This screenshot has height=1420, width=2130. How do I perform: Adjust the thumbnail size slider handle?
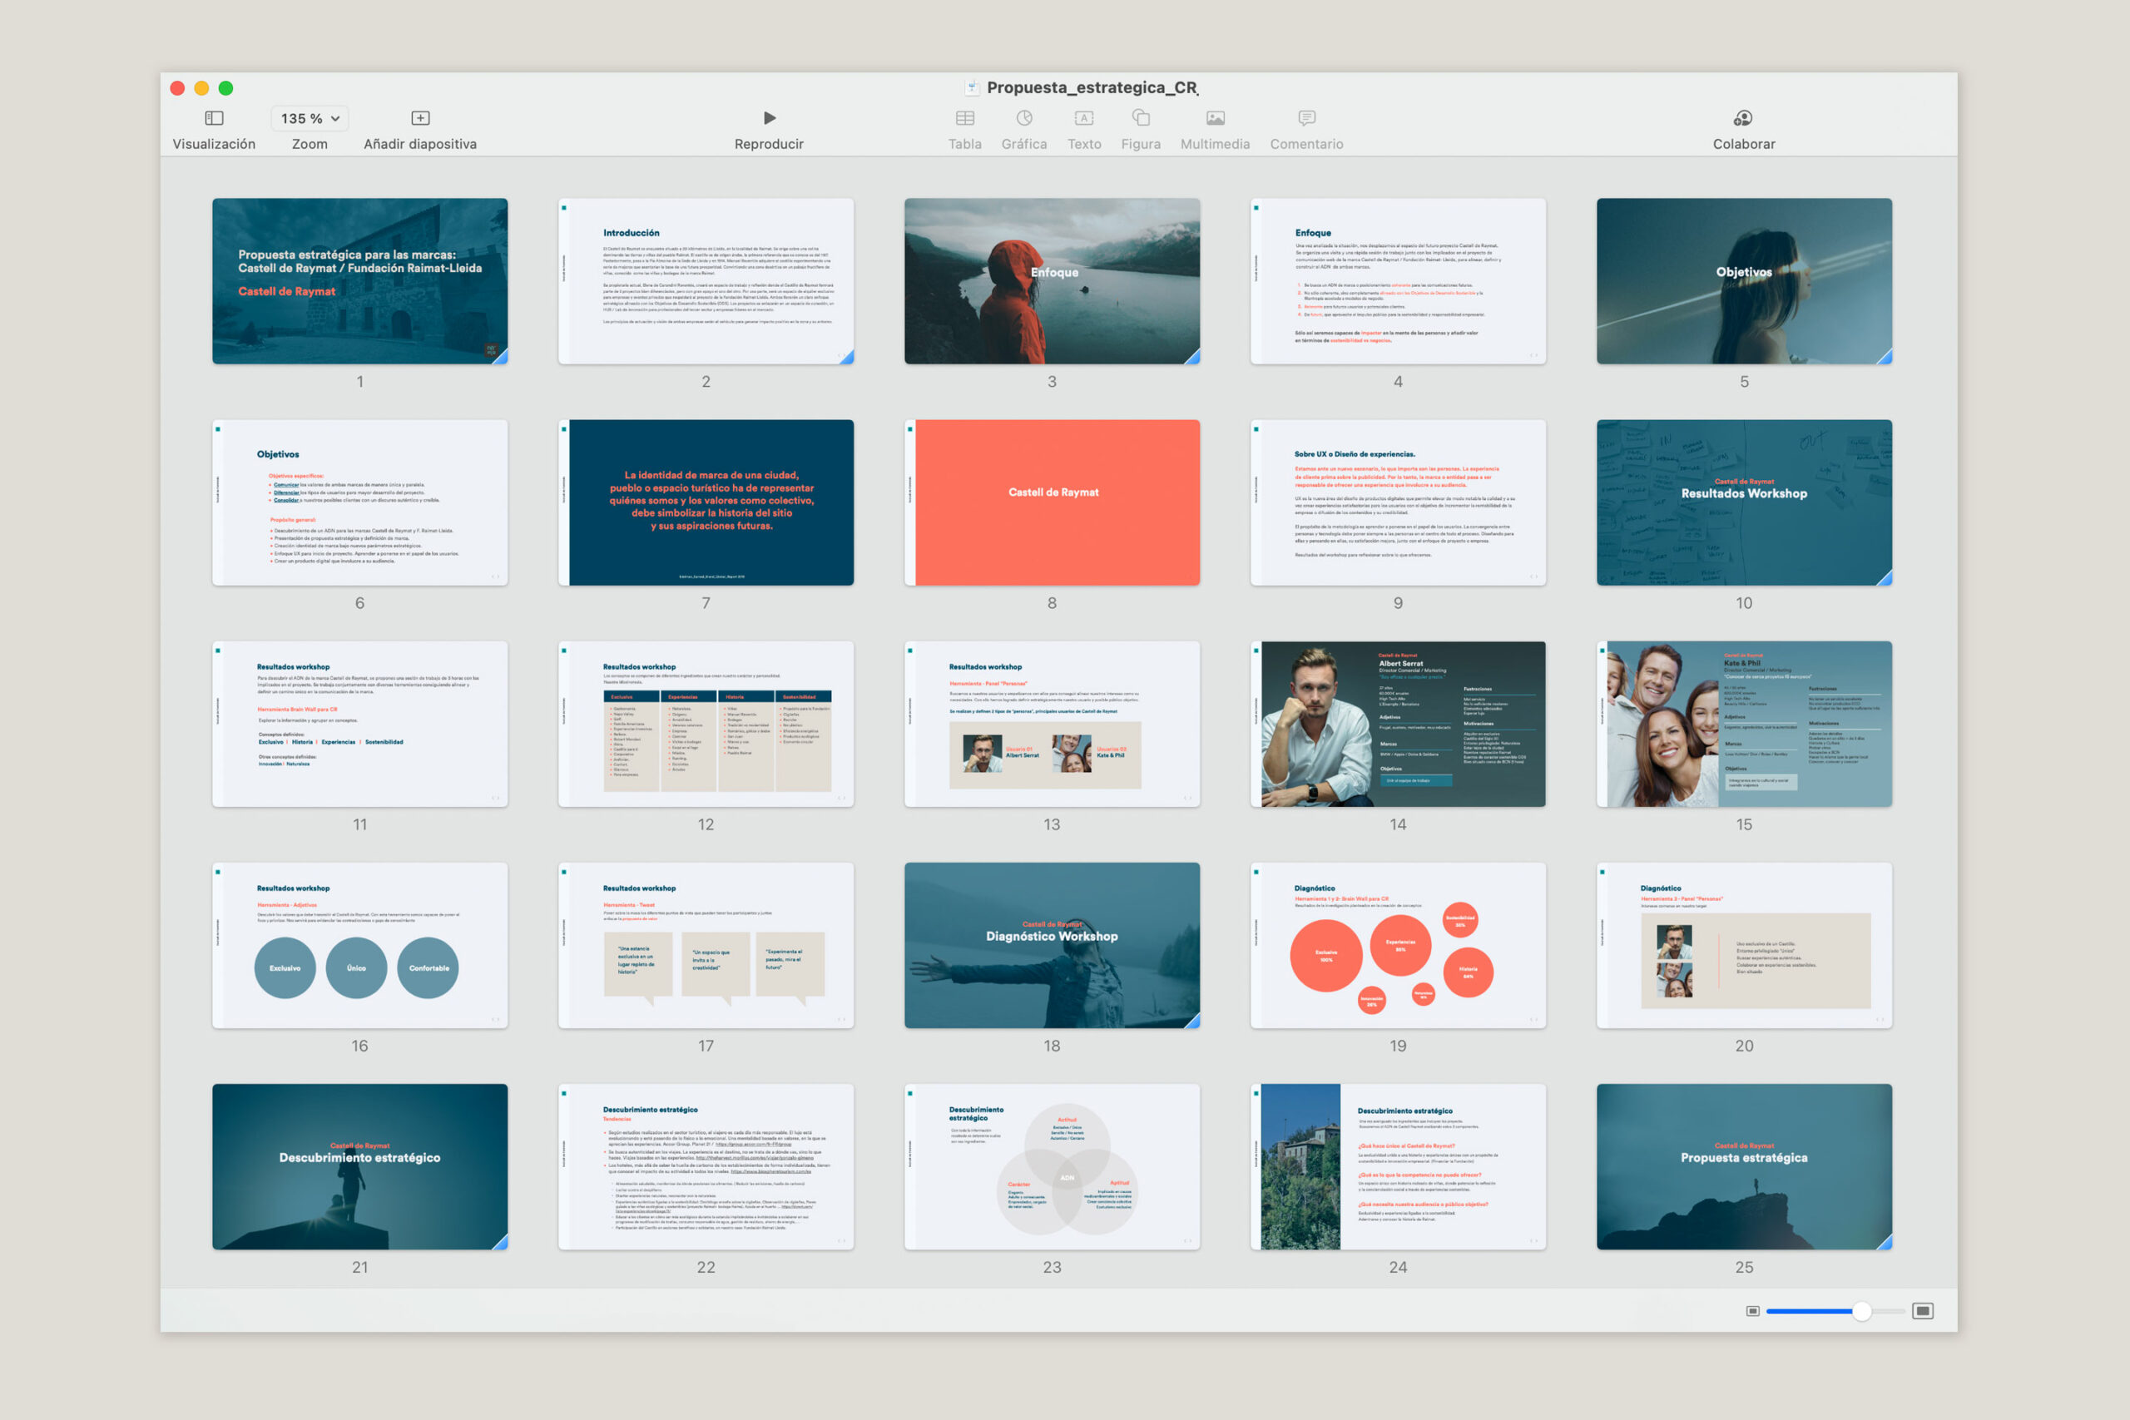(1861, 1310)
